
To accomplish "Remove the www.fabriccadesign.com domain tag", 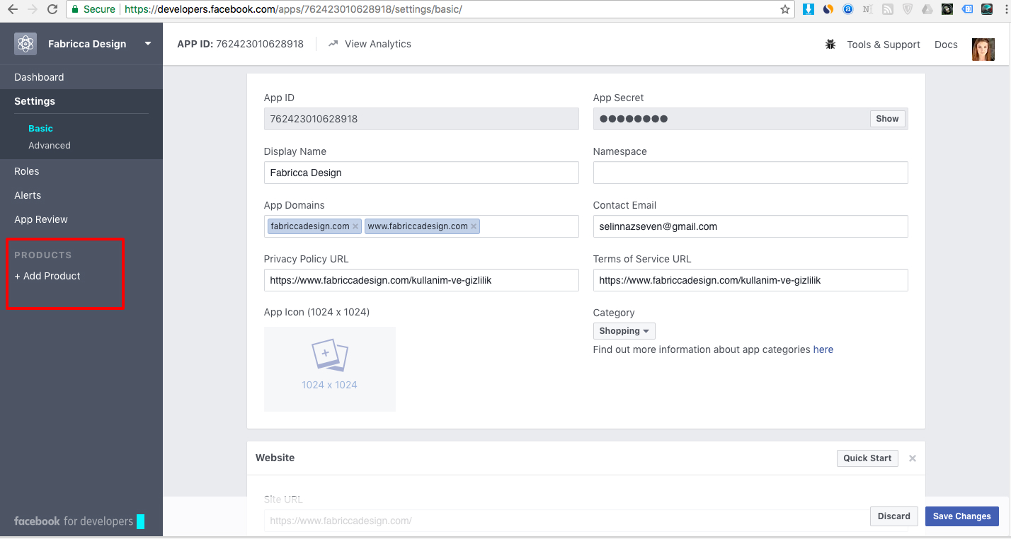I will (x=474, y=226).
